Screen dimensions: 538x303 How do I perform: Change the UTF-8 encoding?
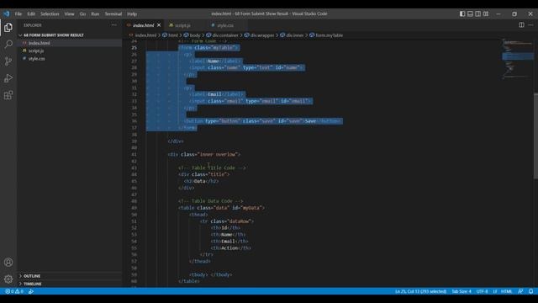[482, 291]
